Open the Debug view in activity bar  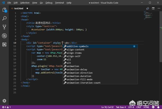pos(4,36)
